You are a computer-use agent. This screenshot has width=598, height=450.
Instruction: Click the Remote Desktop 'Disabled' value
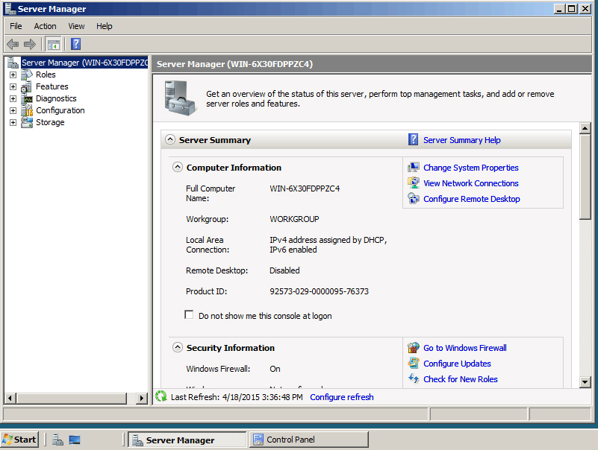click(284, 270)
